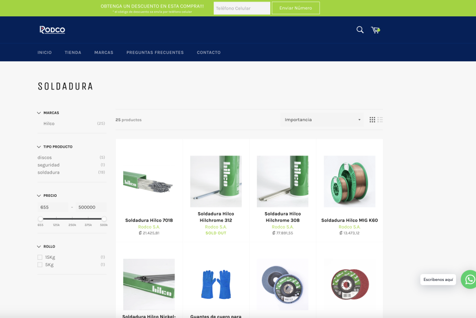Click the SOLDADURA page heading
Screen dimensions: 476x318
coord(65,86)
